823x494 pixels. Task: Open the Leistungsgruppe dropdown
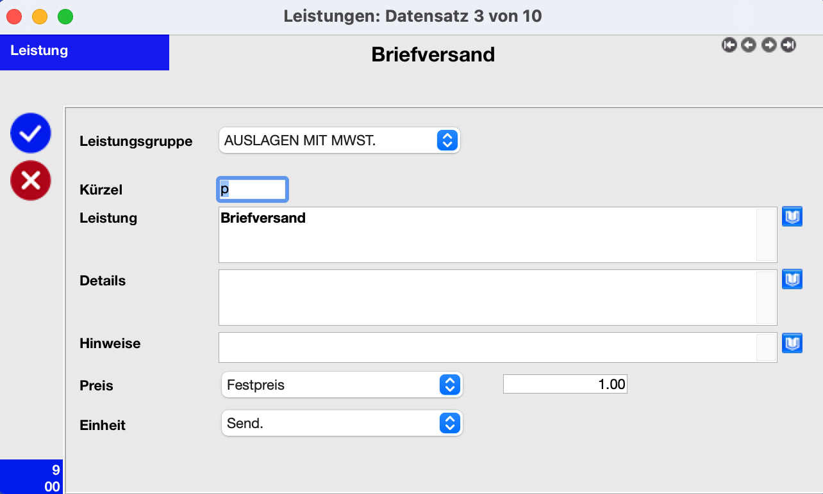point(340,141)
